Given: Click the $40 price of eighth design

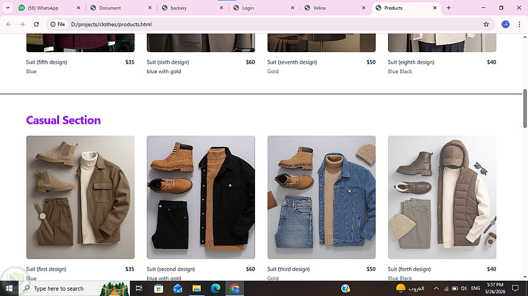Looking at the screenshot, I should coord(491,62).
